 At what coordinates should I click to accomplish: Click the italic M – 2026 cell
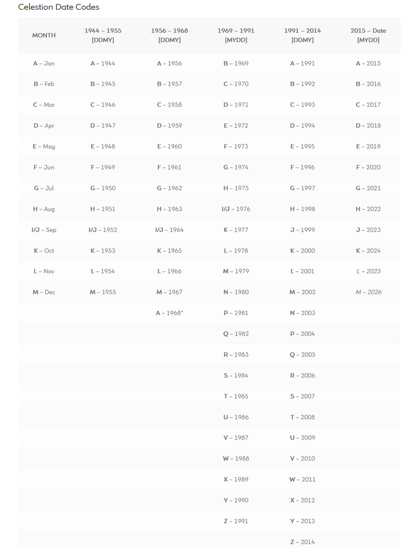(368, 292)
